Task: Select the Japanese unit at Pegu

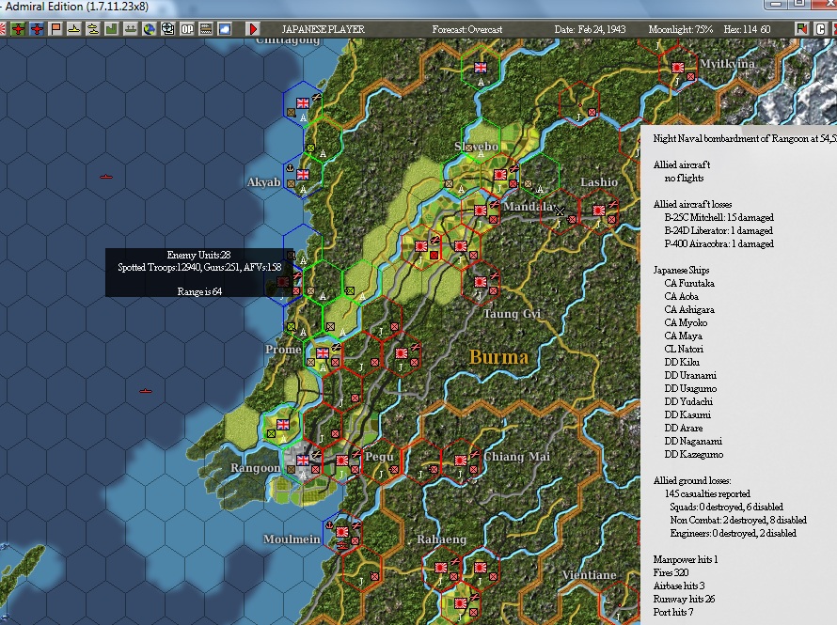Action: point(342,461)
